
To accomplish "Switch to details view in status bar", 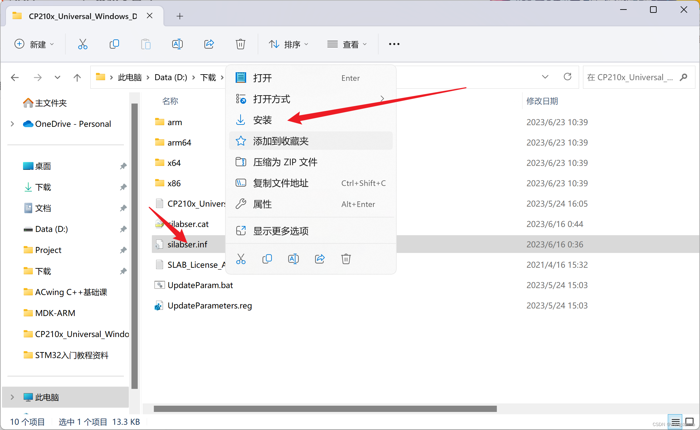I will [675, 421].
